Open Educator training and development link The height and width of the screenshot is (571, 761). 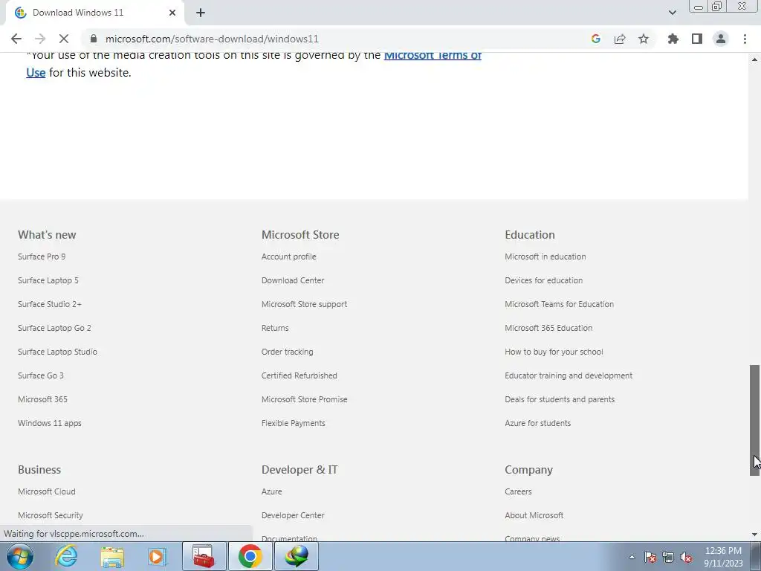(x=569, y=375)
